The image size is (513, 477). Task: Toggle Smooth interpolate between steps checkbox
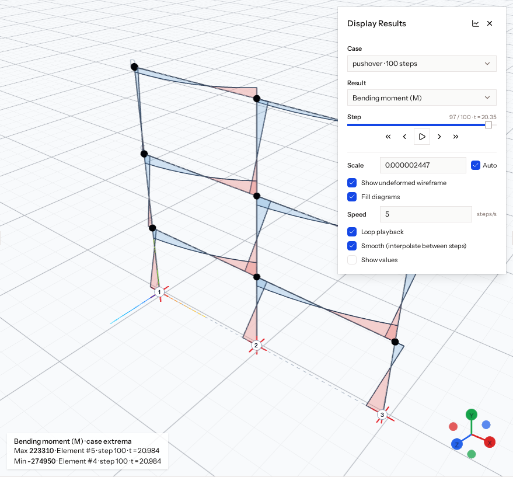click(x=352, y=246)
